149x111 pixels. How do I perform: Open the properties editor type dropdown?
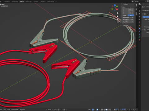tap(140, 4)
